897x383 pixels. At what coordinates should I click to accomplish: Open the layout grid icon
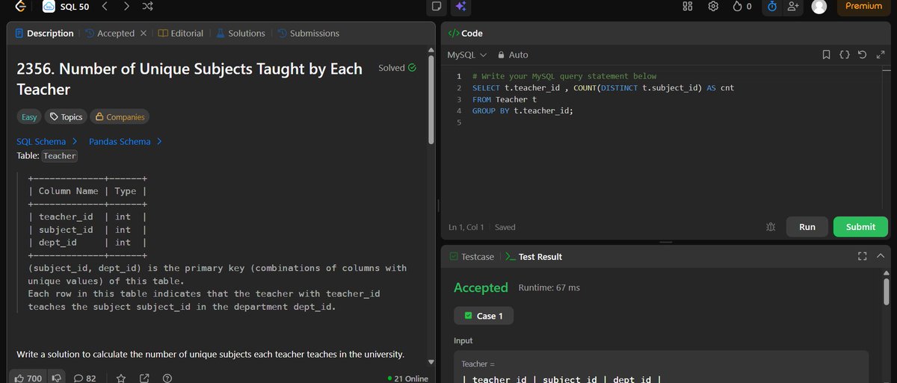click(x=688, y=6)
